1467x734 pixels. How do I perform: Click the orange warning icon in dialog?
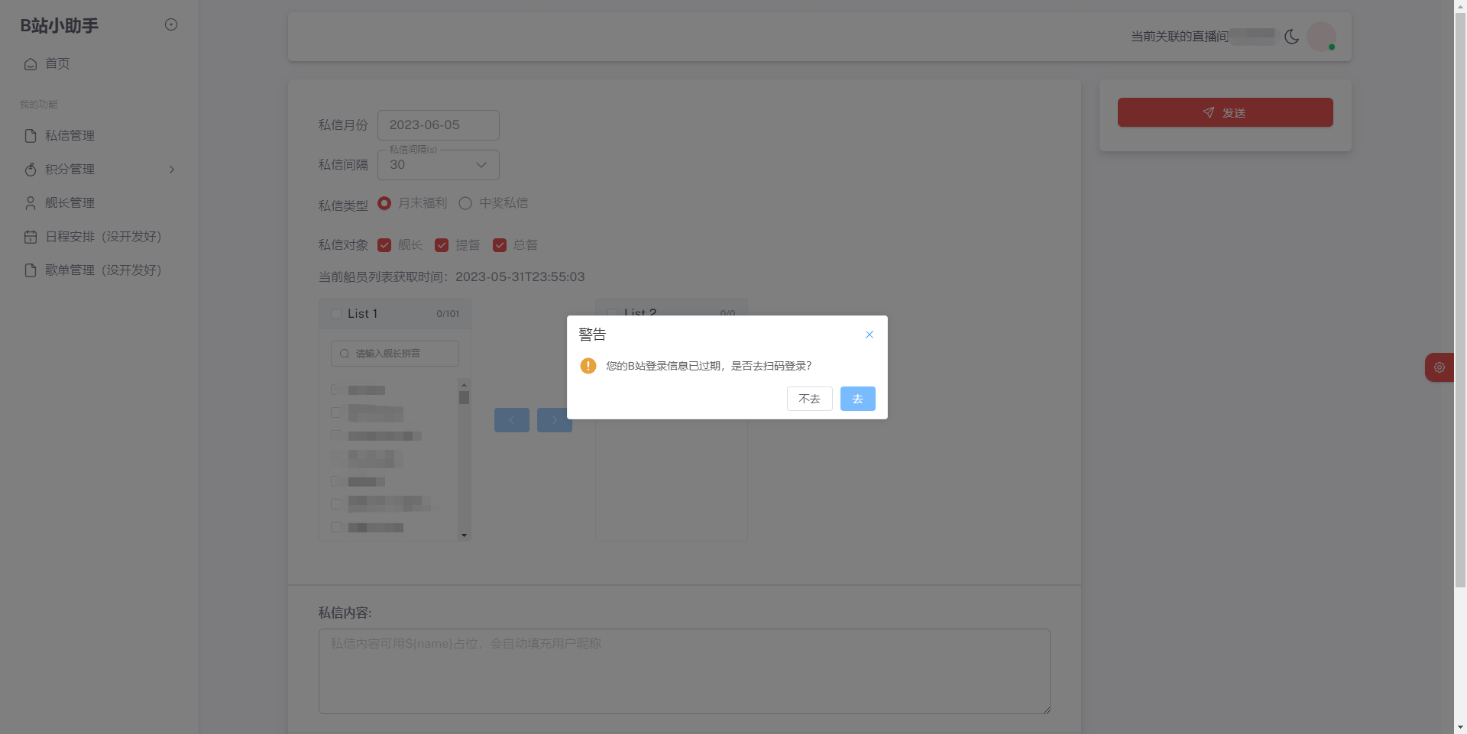click(x=588, y=366)
